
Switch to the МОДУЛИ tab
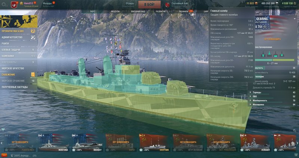point(115,12)
